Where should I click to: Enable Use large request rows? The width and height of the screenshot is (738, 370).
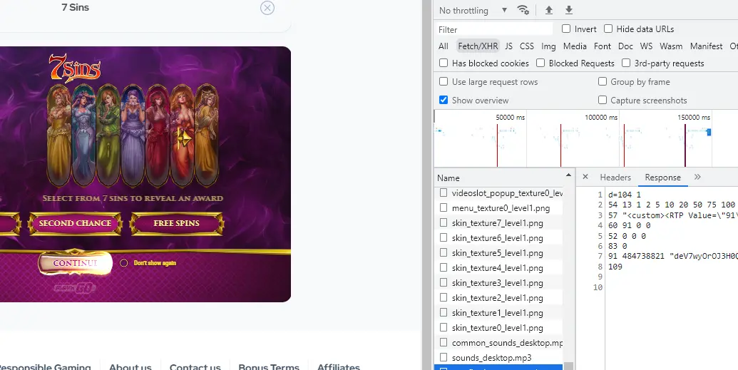[444, 81]
